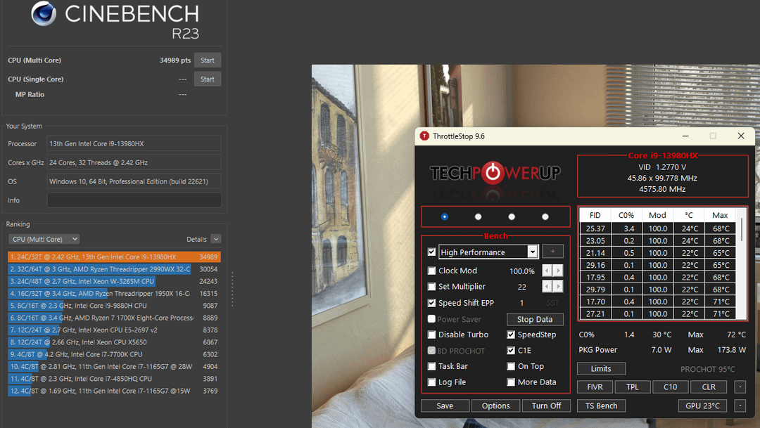Enable the Log File checkbox

(431, 382)
